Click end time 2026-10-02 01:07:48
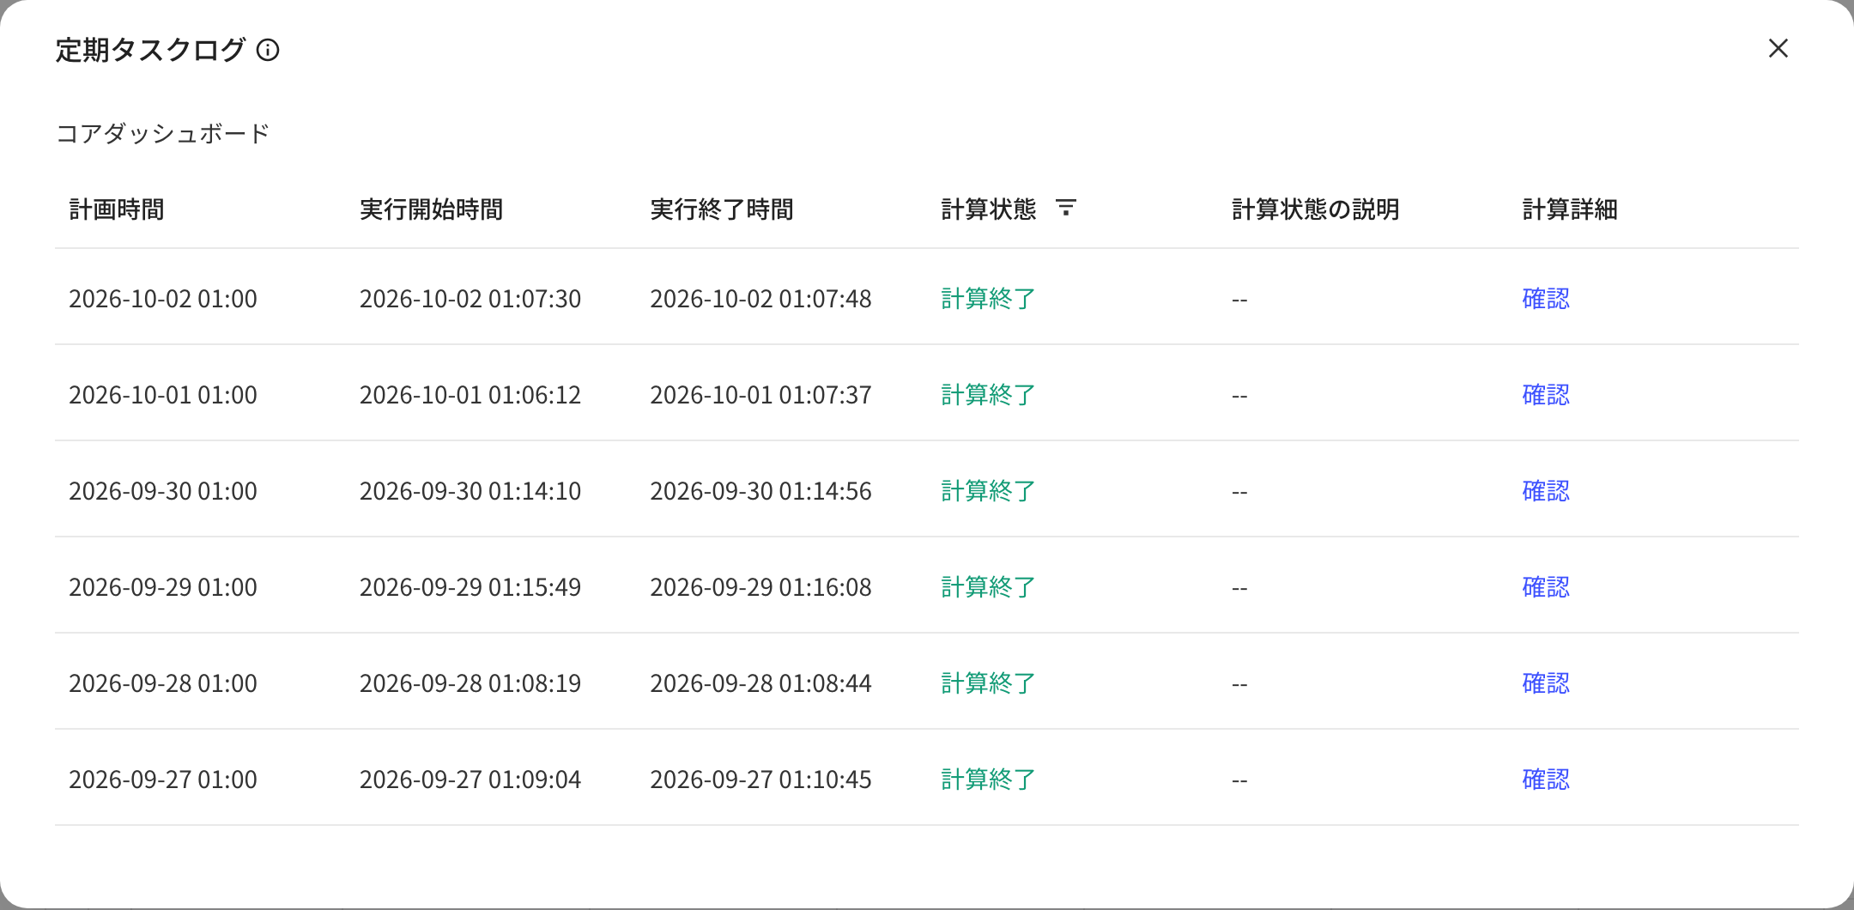This screenshot has width=1854, height=910. click(760, 299)
